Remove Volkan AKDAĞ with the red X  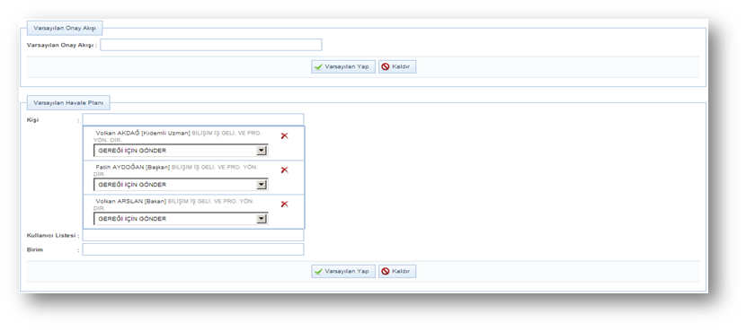pyautogui.click(x=285, y=135)
